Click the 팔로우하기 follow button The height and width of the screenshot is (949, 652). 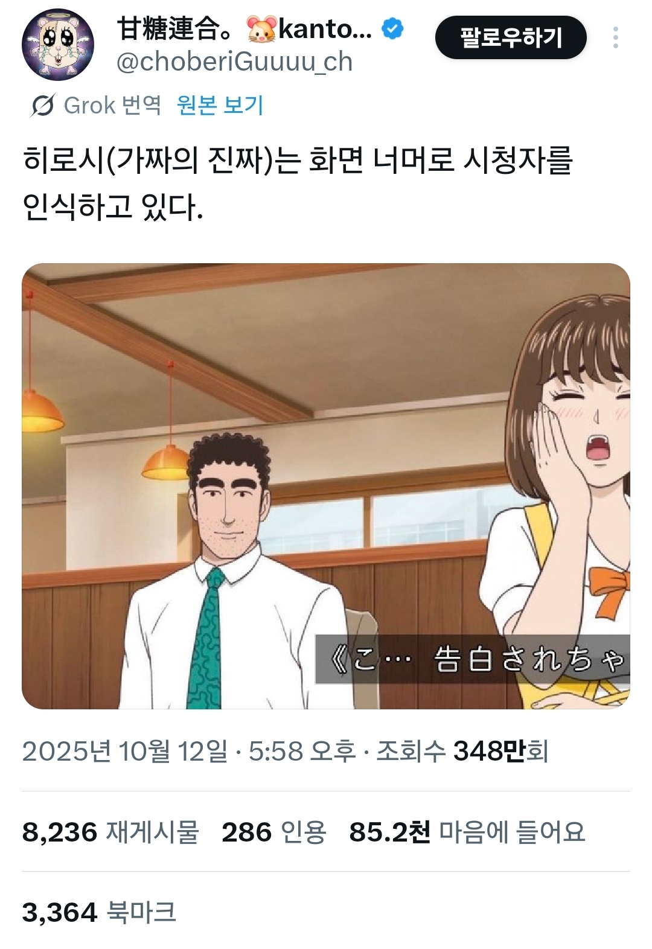[511, 37]
